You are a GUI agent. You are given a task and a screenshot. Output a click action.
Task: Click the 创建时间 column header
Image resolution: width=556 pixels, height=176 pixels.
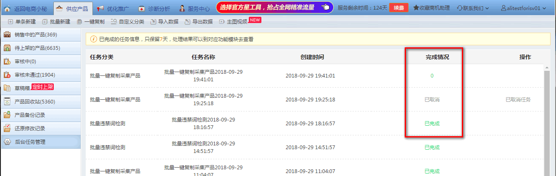click(312, 57)
